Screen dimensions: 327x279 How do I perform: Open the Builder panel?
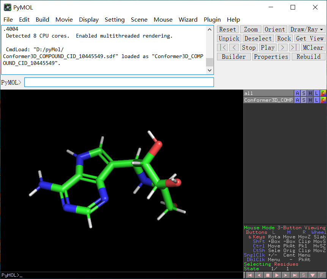pyautogui.click(x=234, y=57)
